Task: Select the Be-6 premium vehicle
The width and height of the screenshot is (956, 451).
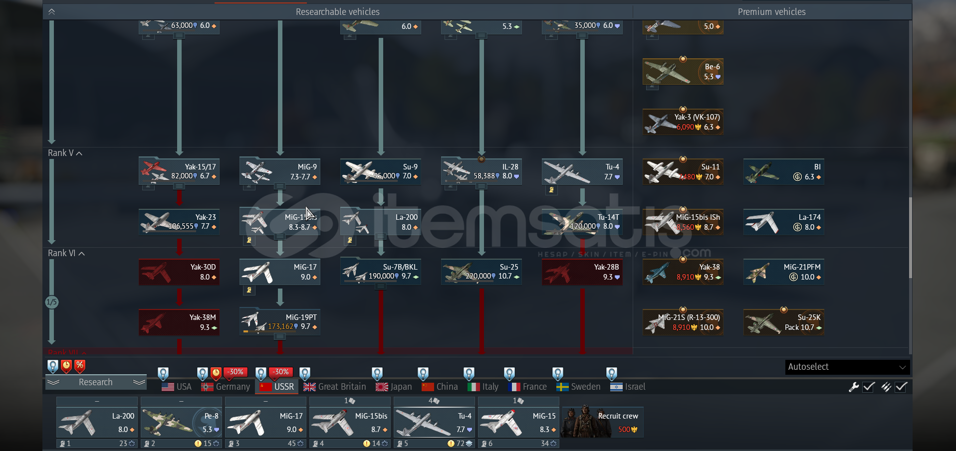Action: (x=683, y=71)
